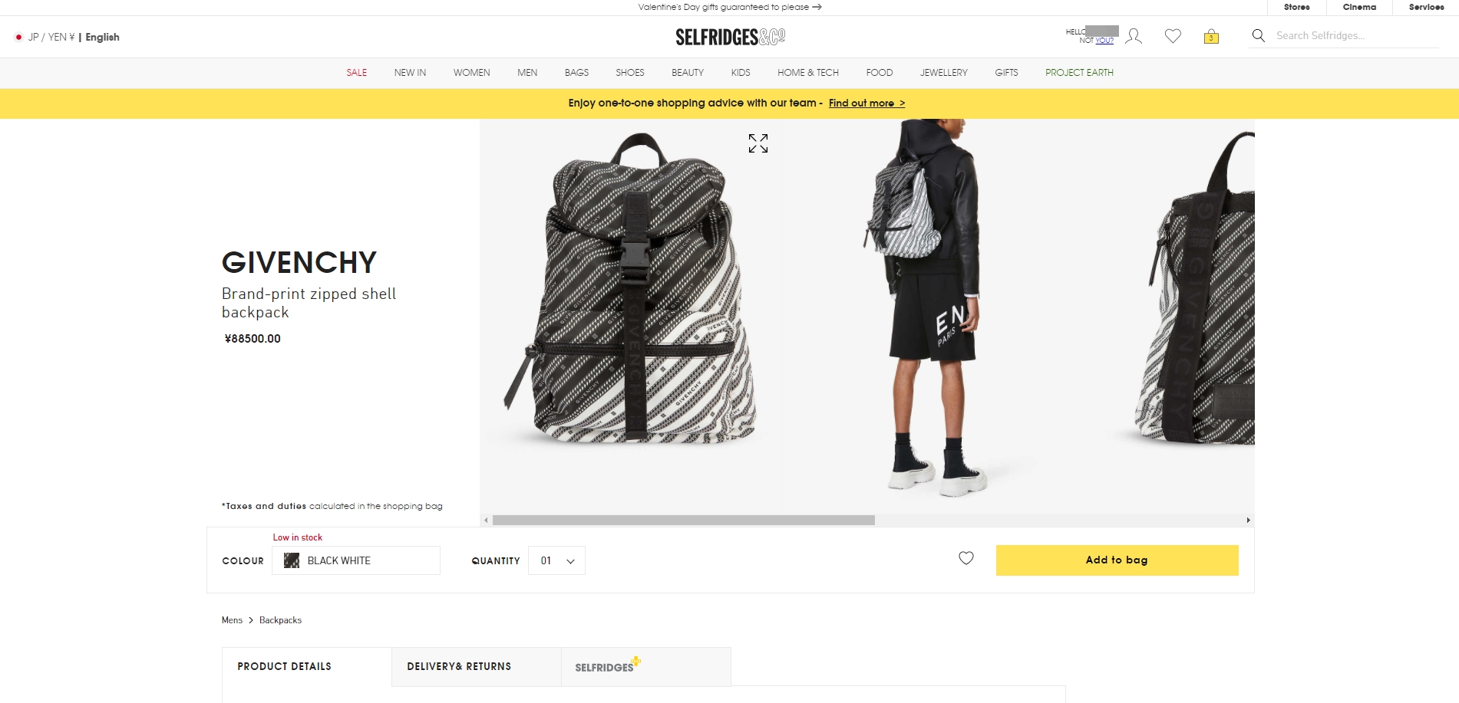This screenshot has width=1459, height=703.
Task: Click Add to bag button
Action: (1117, 560)
